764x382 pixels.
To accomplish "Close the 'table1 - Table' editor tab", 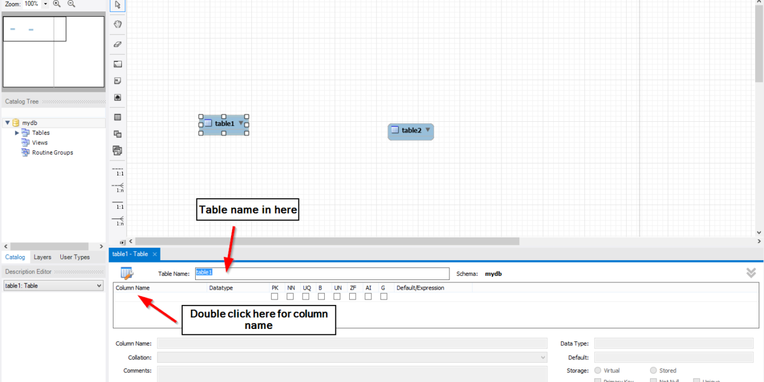I will point(155,254).
